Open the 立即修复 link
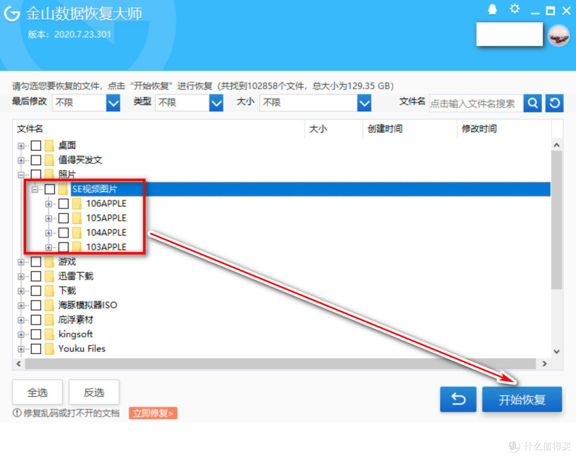576x458 pixels. (x=153, y=413)
